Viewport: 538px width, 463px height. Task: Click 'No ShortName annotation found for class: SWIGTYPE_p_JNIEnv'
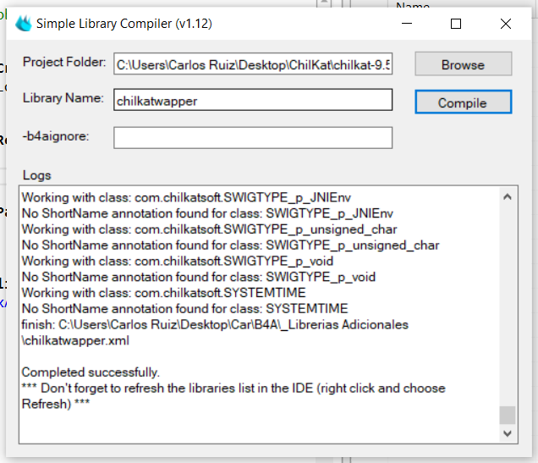coord(207,213)
